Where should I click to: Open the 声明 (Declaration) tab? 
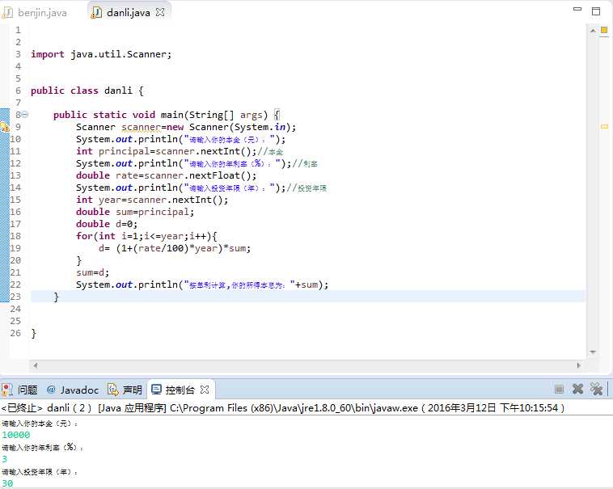pos(125,390)
